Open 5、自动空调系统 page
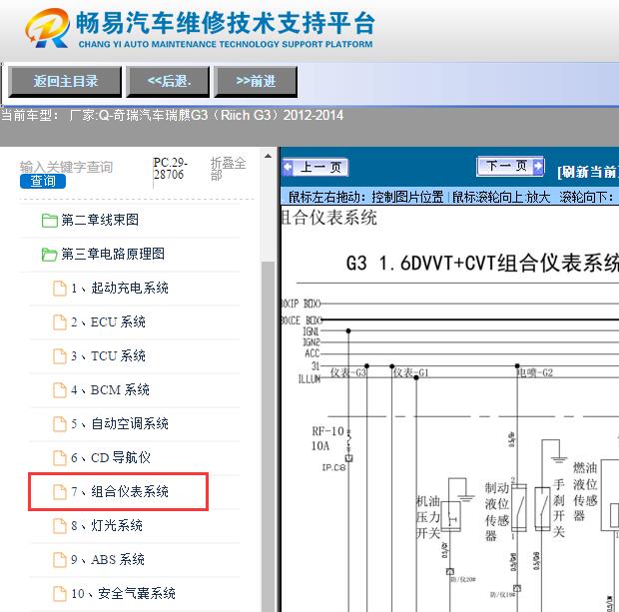 click(120, 424)
